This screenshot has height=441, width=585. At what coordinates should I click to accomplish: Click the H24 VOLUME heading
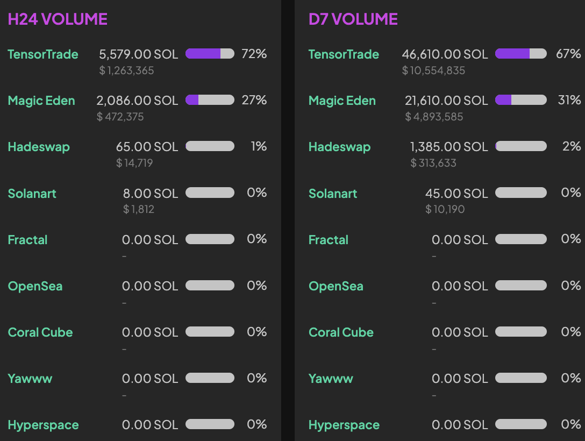tap(58, 19)
